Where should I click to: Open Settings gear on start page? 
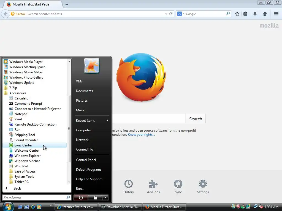click(x=203, y=187)
